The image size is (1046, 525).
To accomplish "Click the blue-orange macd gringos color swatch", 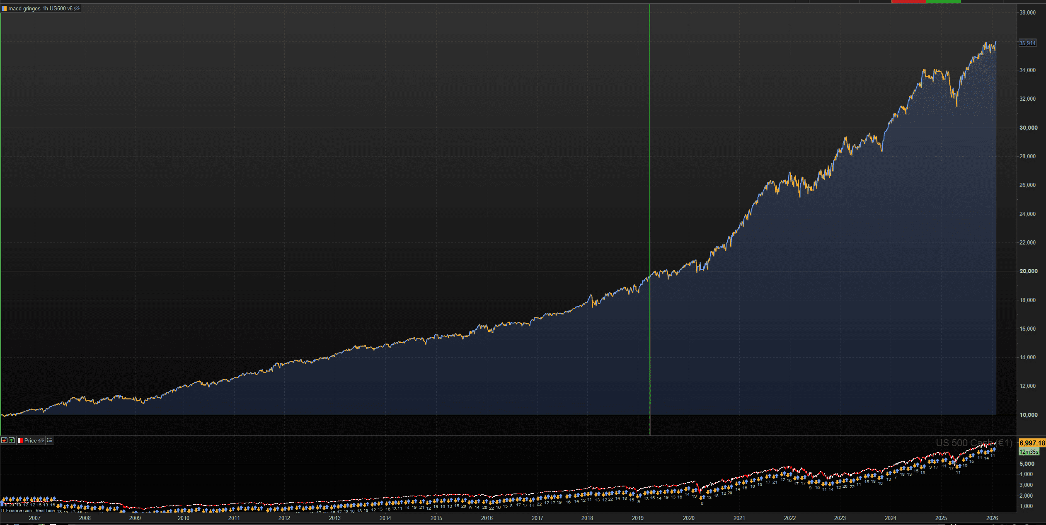I will [x=4, y=8].
